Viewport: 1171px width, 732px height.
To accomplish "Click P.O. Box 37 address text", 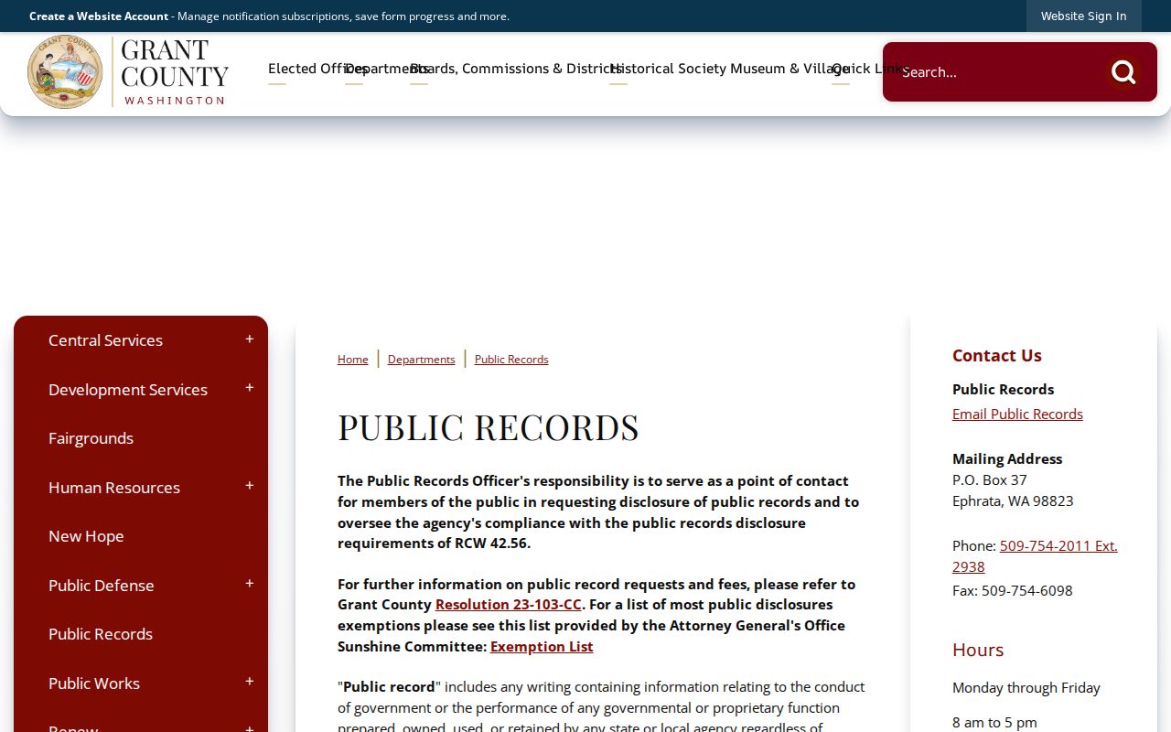I will [x=990, y=480].
